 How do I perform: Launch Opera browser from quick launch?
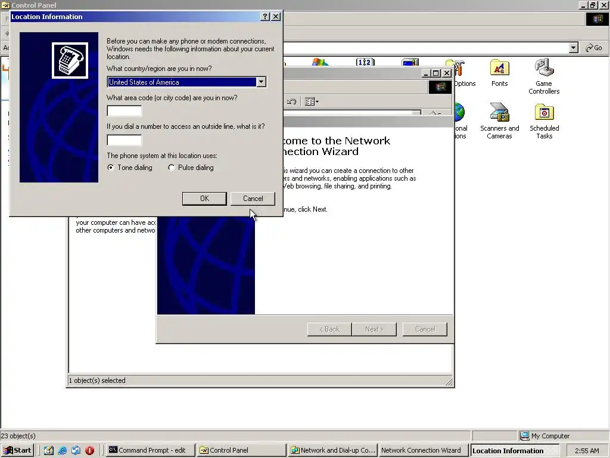89,450
